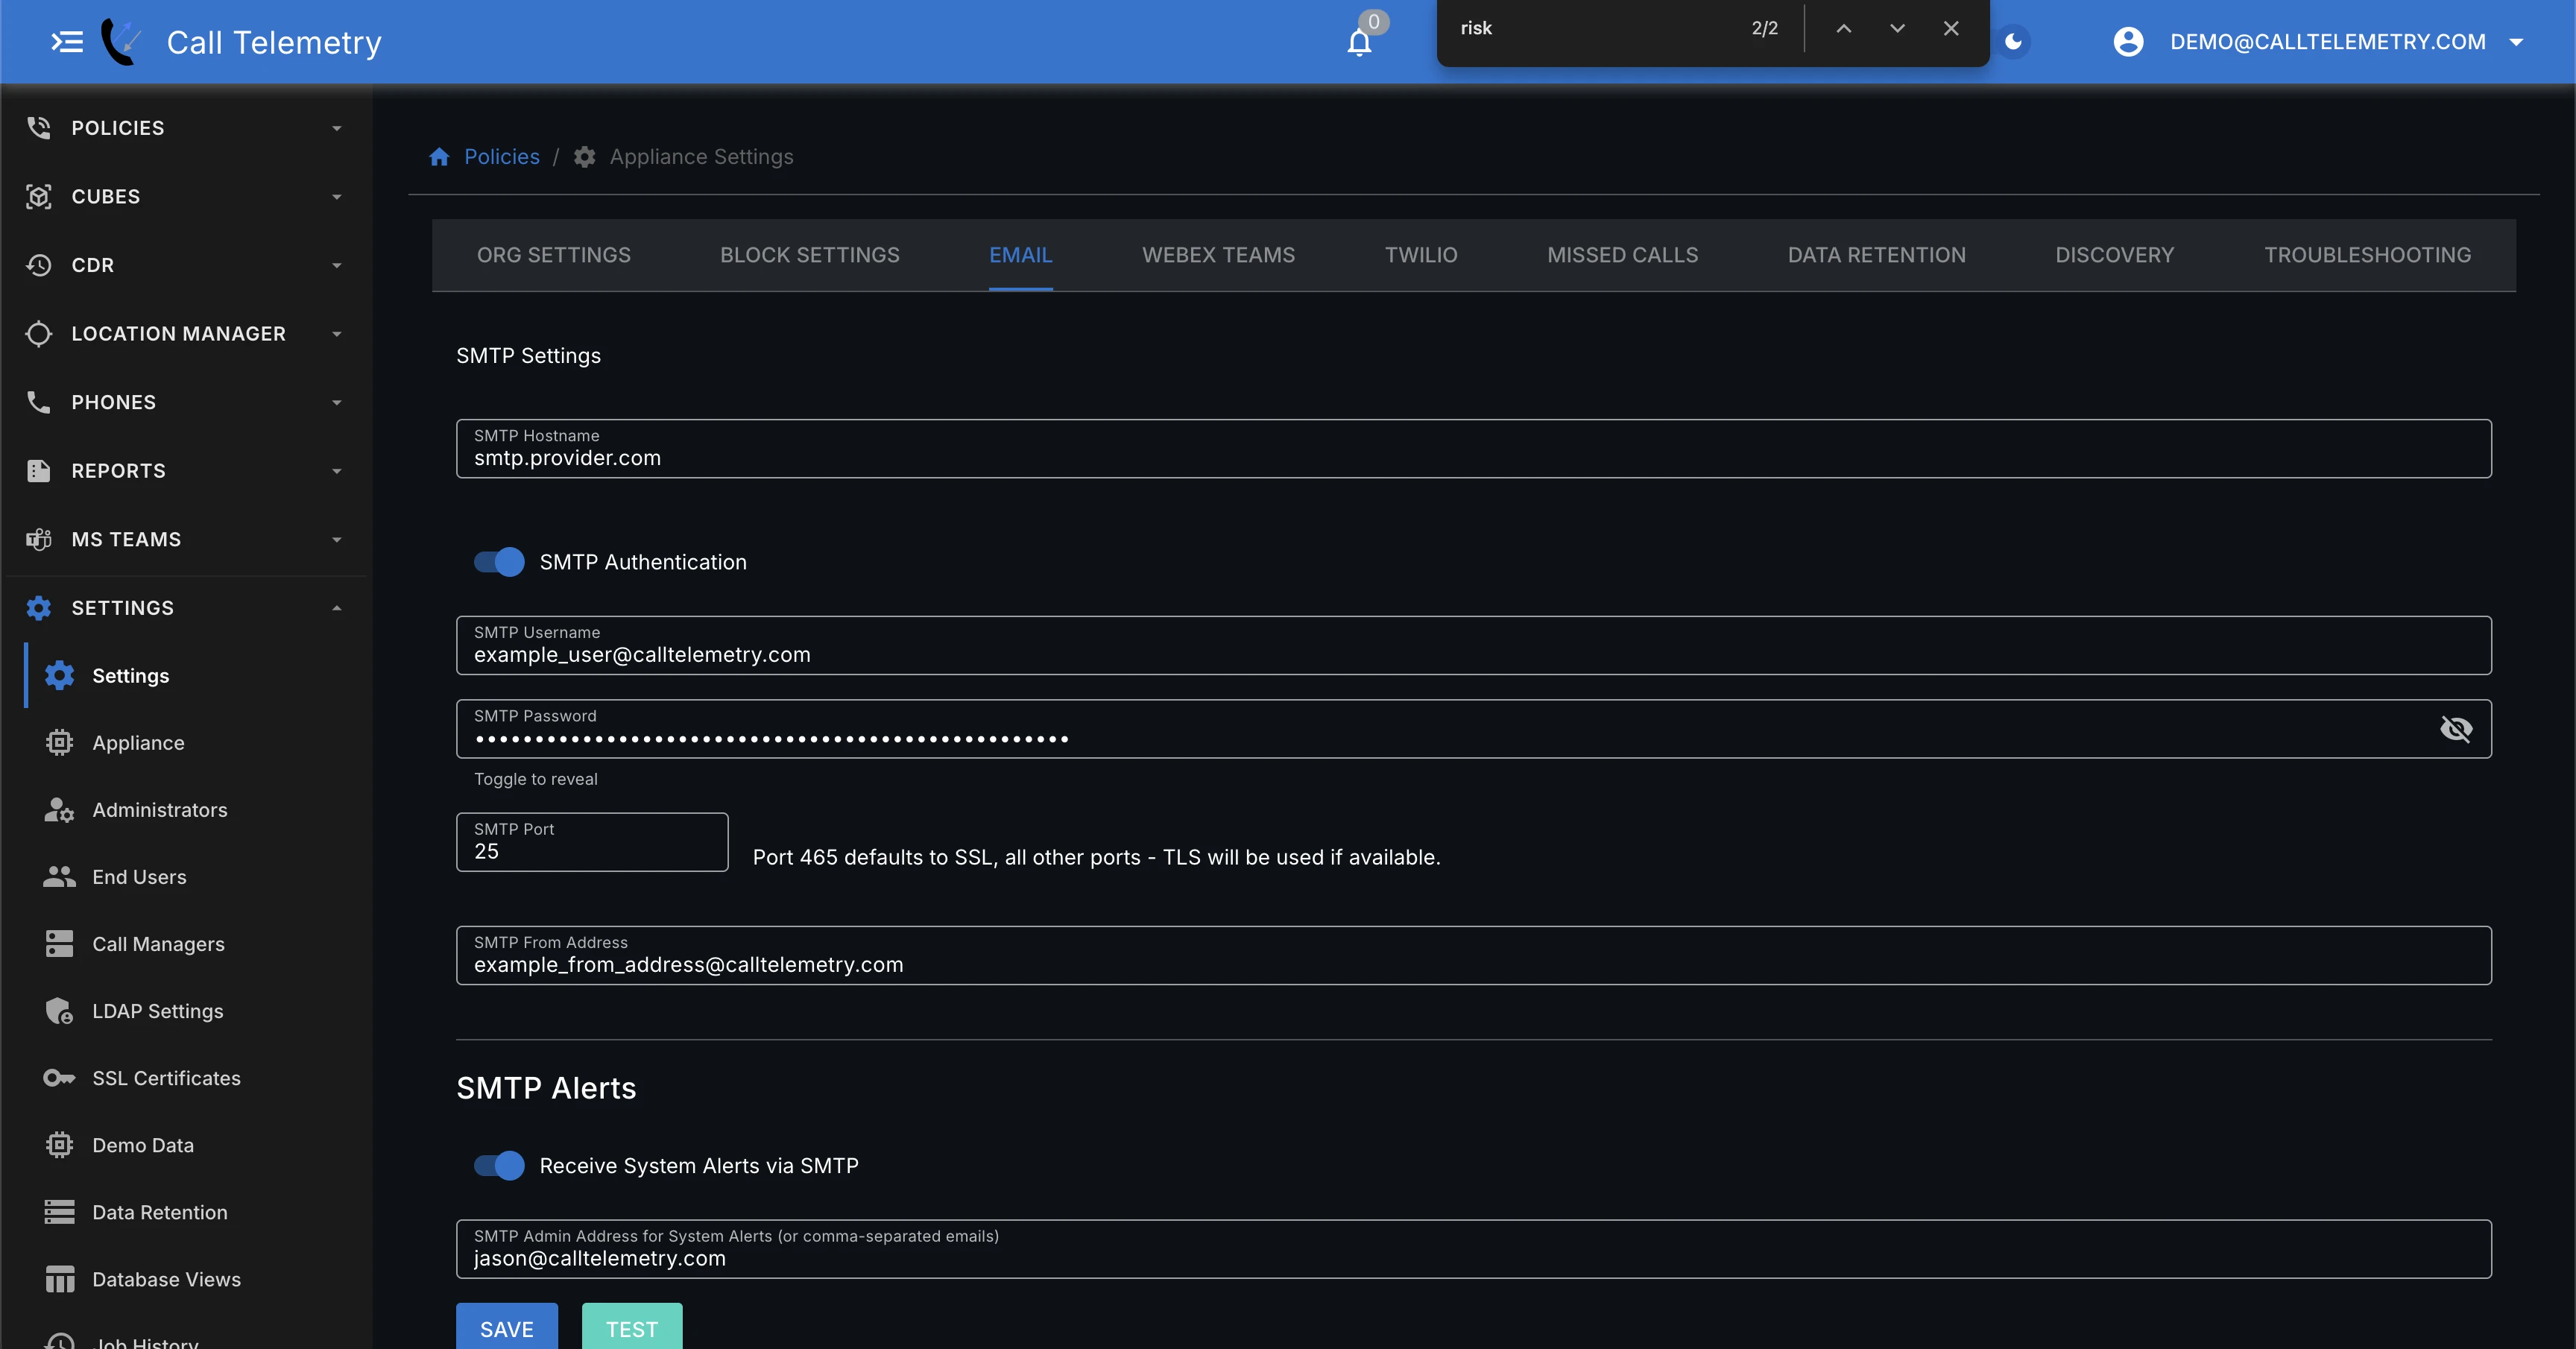Expand the MS Teams menu arrow
The width and height of the screenshot is (2576, 1349).
tap(337, 539)
